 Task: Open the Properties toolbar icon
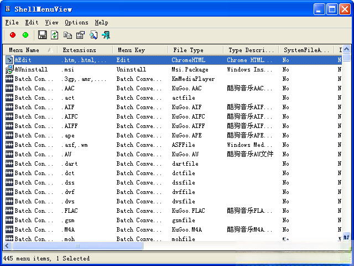pos(81,35)
